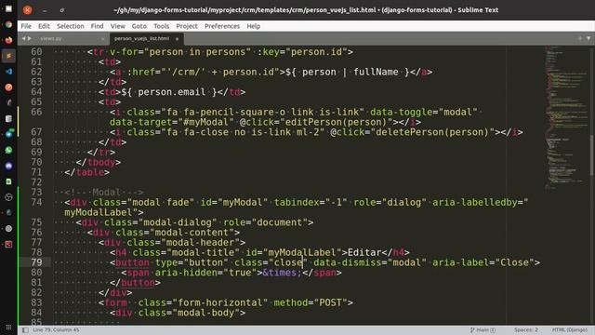This screenshot has height=335, width=595.
Task: Click line number 74 in the gutter
Action: [x=36, y=203]
